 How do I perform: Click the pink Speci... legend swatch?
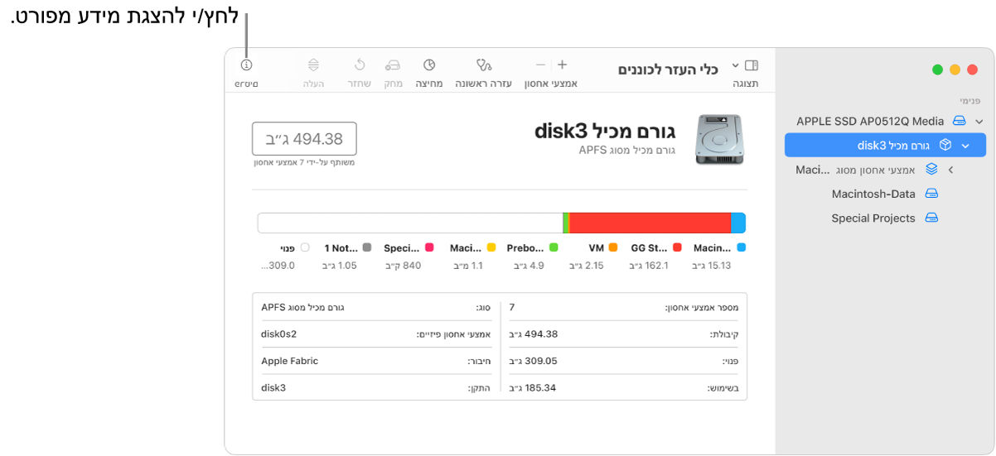430,247
